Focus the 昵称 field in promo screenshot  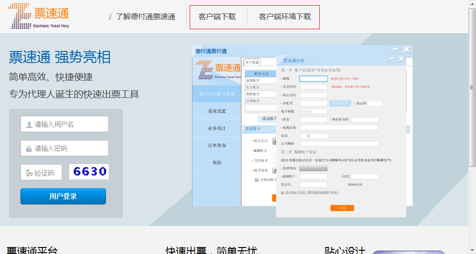click(314, 79)
